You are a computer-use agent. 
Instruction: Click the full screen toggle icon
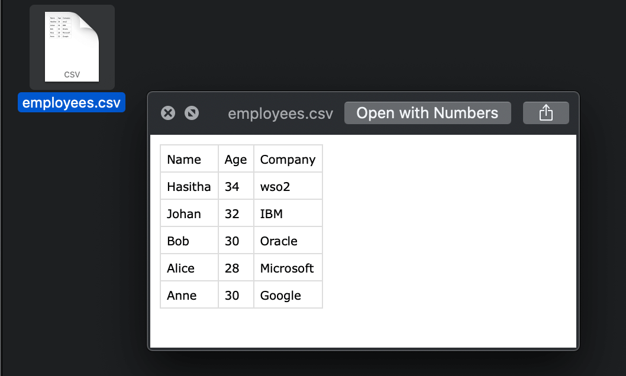192,114
